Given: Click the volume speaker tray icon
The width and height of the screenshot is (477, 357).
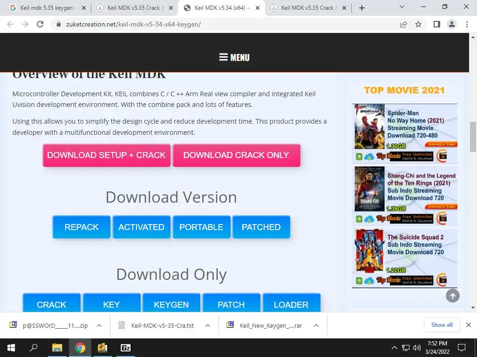Looking at the screenshot, I should point(417,348).
